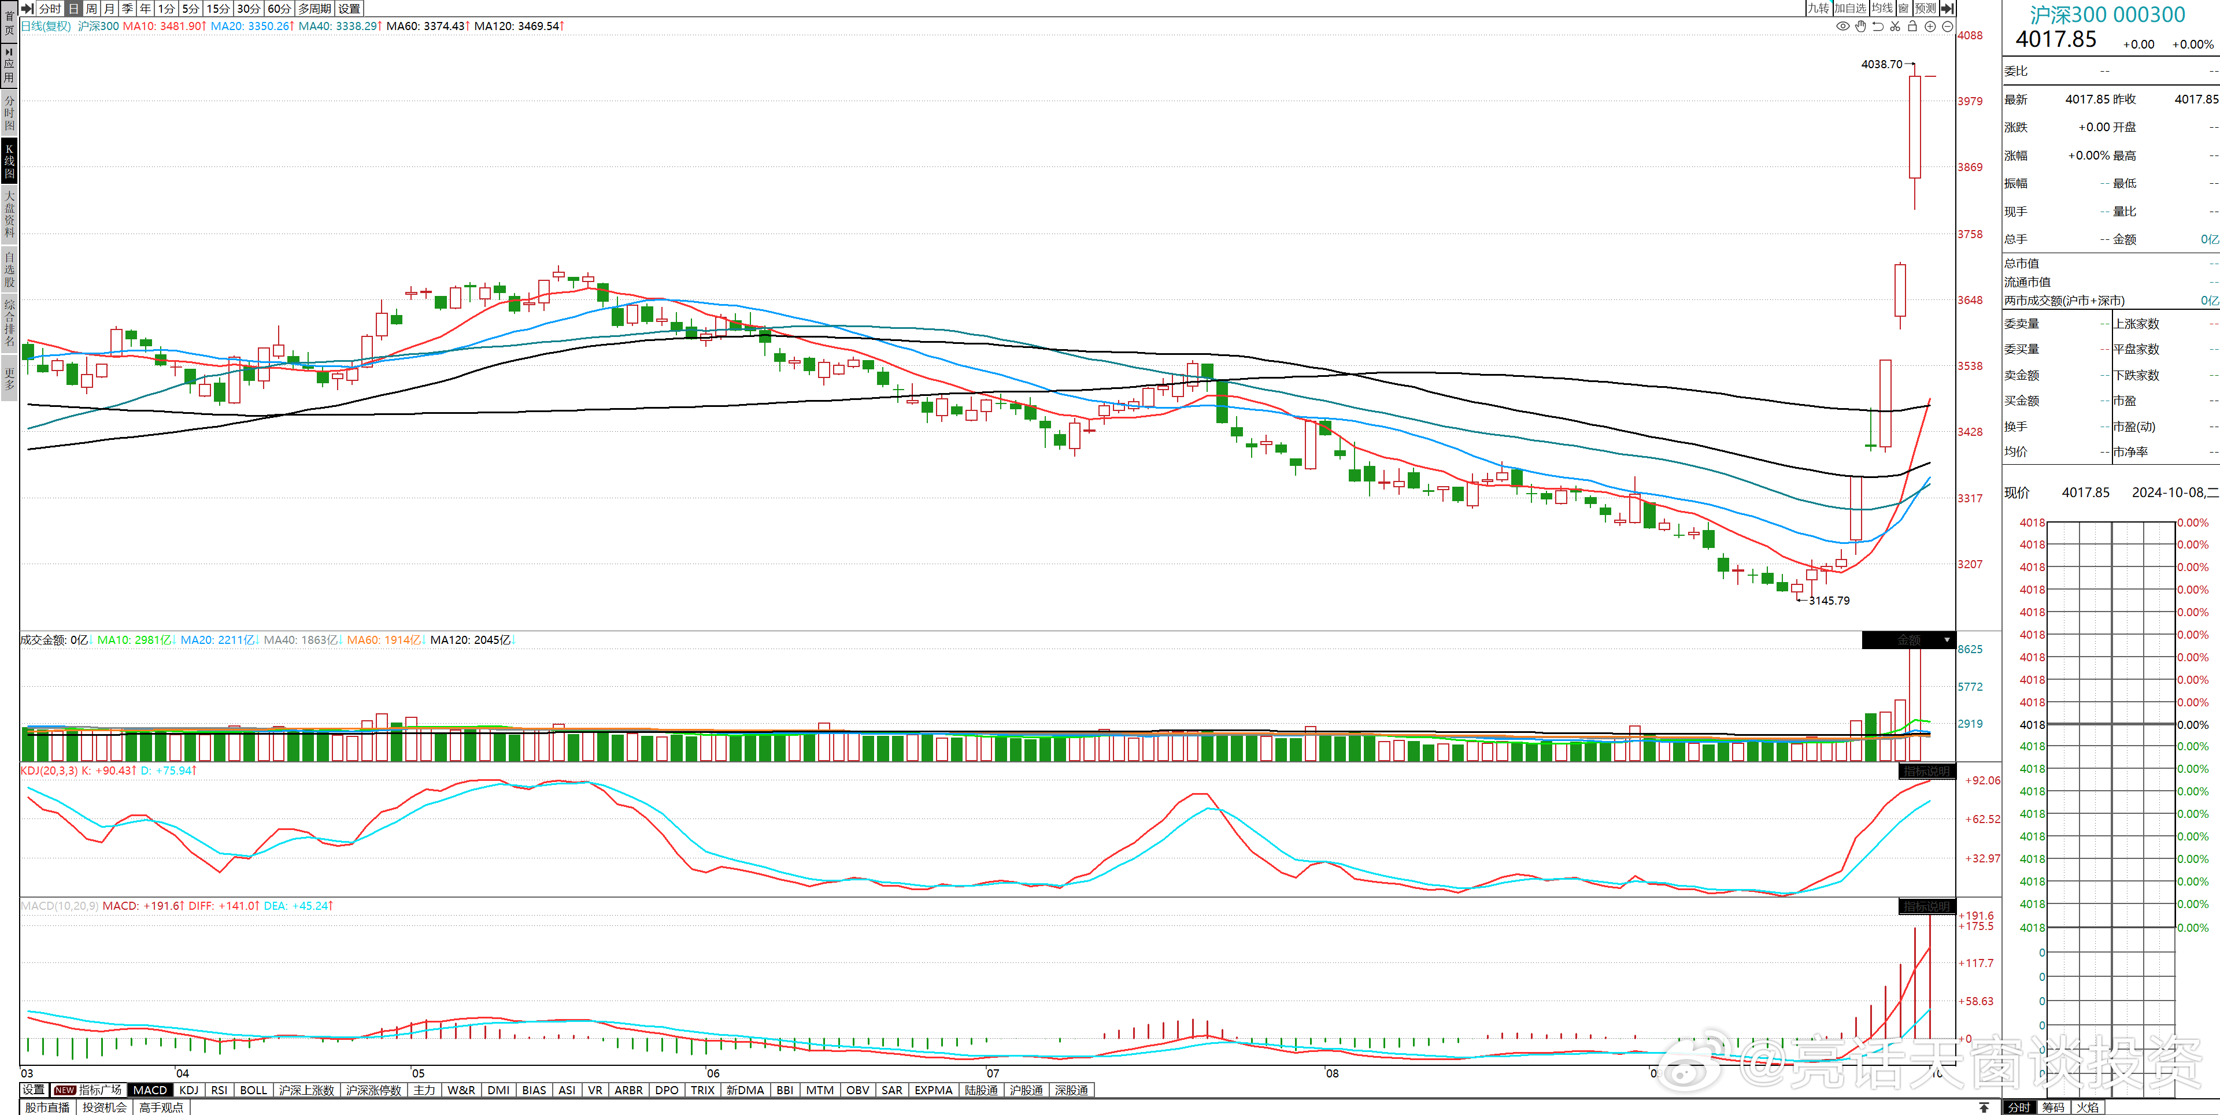Switch to 筹码 tab in right panel
Viewport: 2220px width, 1115px height.
[x=2053, y=1107]
